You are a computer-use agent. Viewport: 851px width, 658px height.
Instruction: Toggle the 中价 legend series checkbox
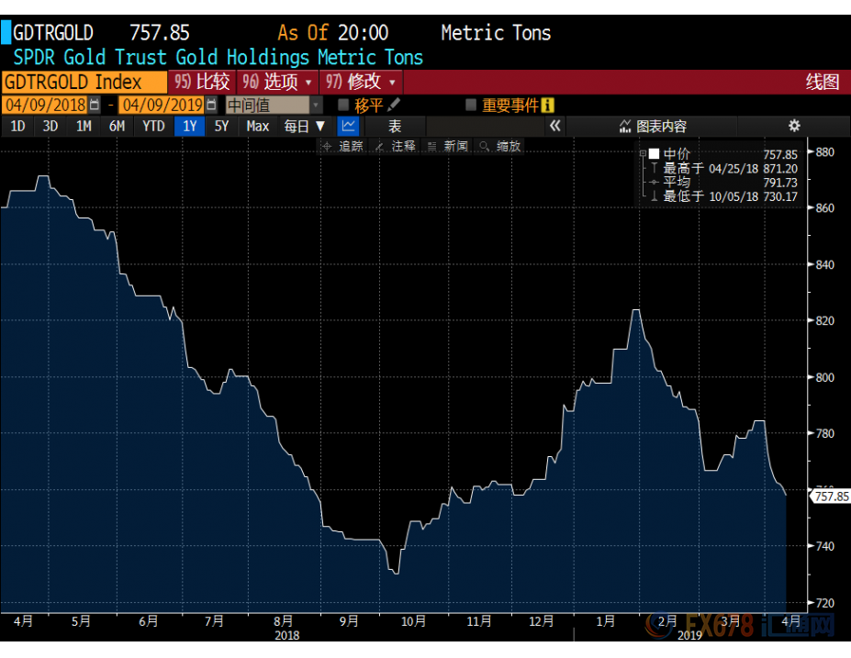tap(654, 154)
